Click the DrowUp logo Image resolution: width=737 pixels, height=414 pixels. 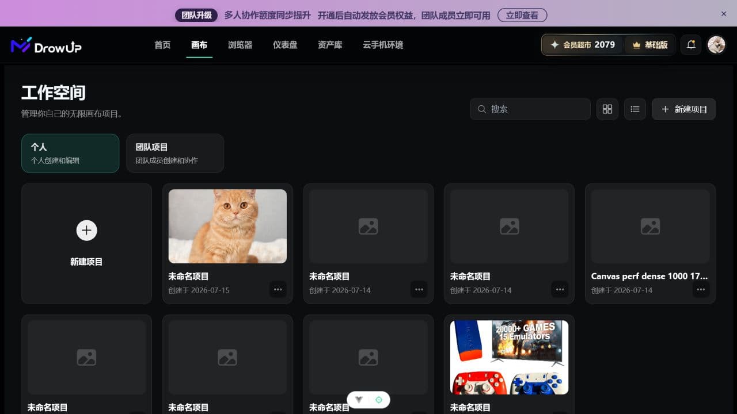(x=46, y=45)
